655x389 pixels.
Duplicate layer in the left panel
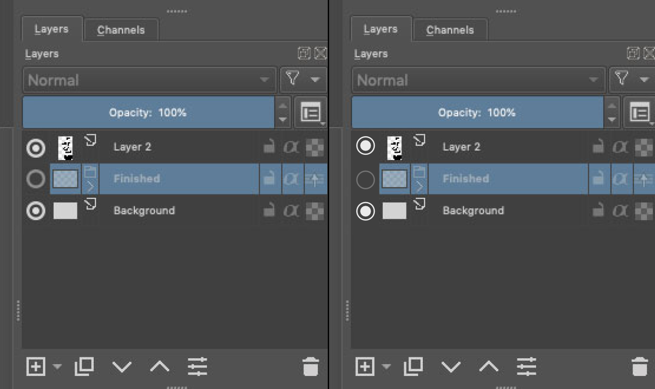pyautogui.click(x=84, y=367)
